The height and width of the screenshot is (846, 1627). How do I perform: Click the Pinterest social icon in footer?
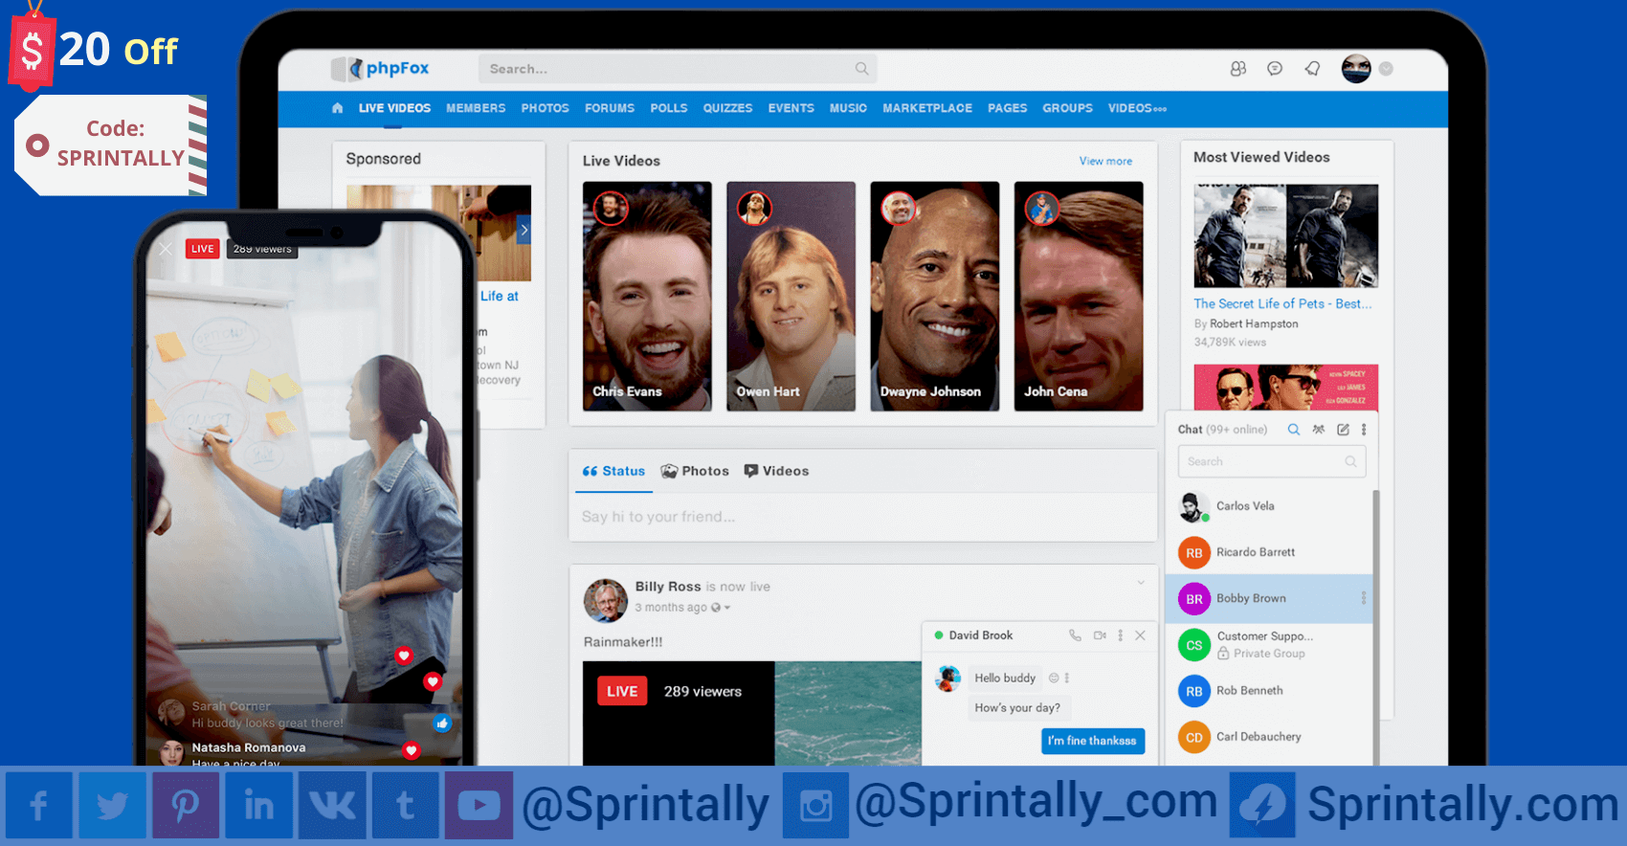(x=186, y=806)
